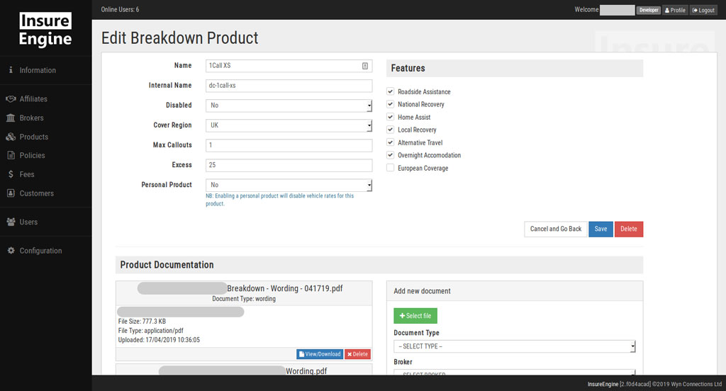Screen dimensions: 726x391
Task: Click the Policies document icon
Action: (11, 156)
